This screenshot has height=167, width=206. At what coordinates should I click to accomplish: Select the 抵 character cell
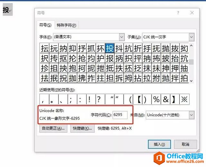click(x=110, y=68)
